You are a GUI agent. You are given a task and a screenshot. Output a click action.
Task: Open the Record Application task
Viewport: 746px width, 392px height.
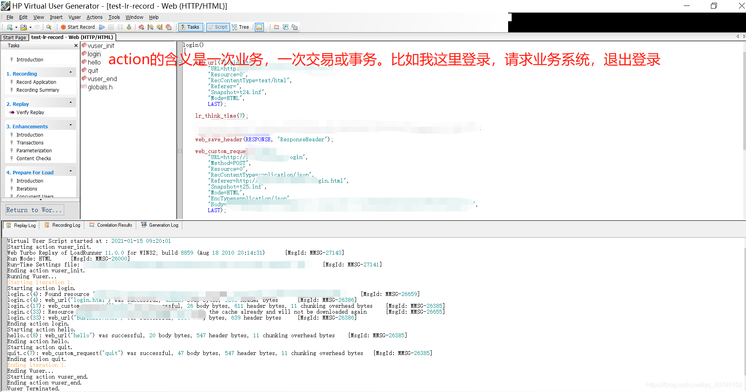click(36, 82)
